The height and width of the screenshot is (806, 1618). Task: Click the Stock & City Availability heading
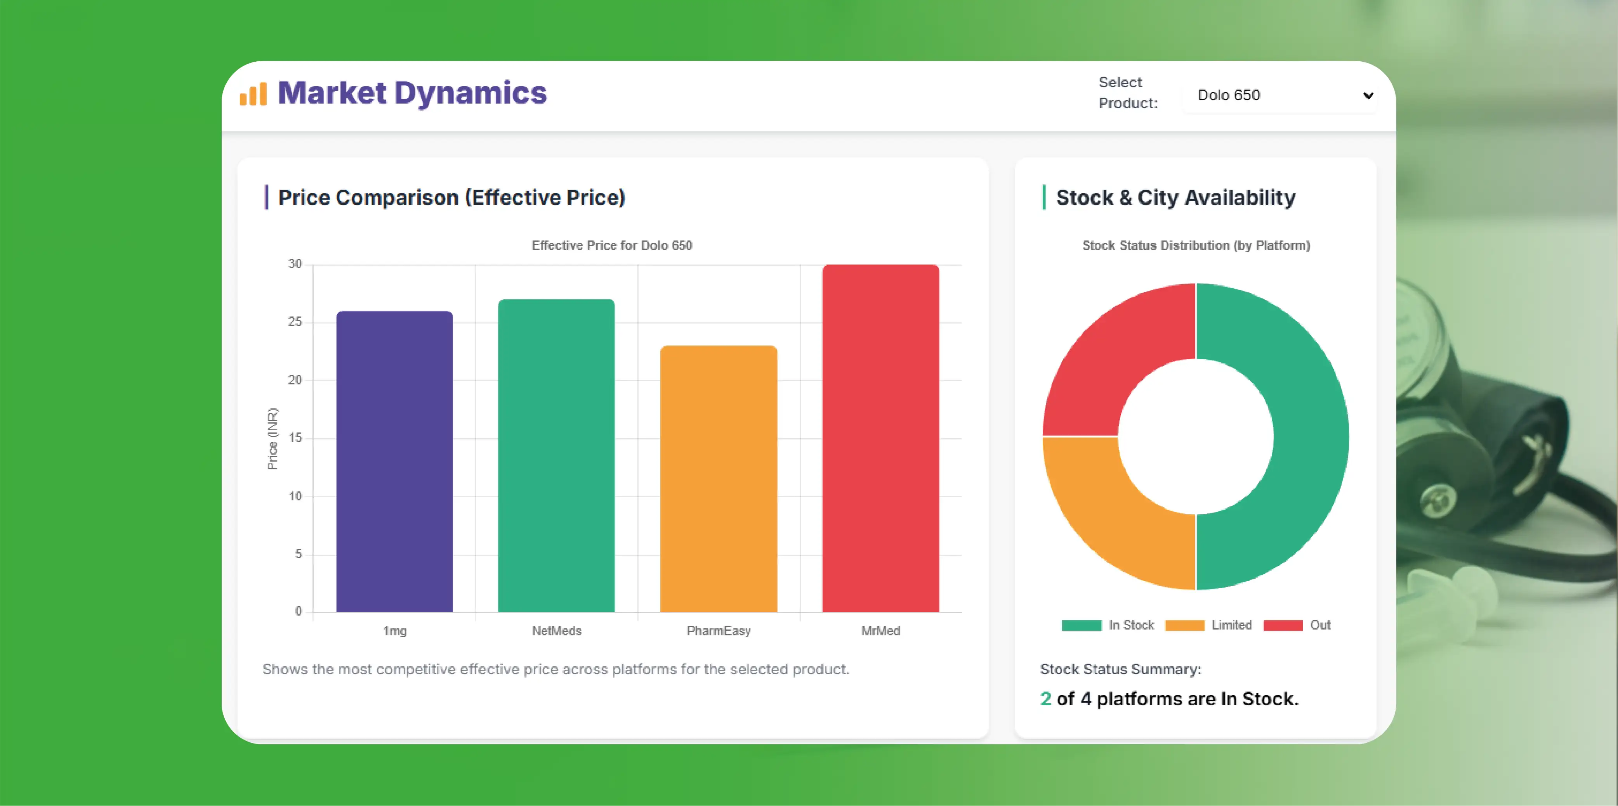pos(1175,198)
